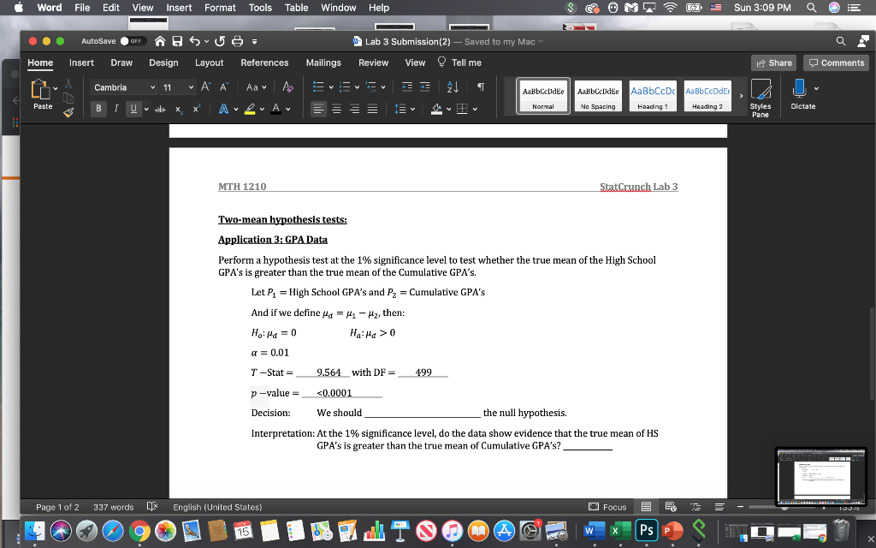The width and height of the screenshot is (876, 548).
Task: Open the Review tab
Action: (373, 62)
